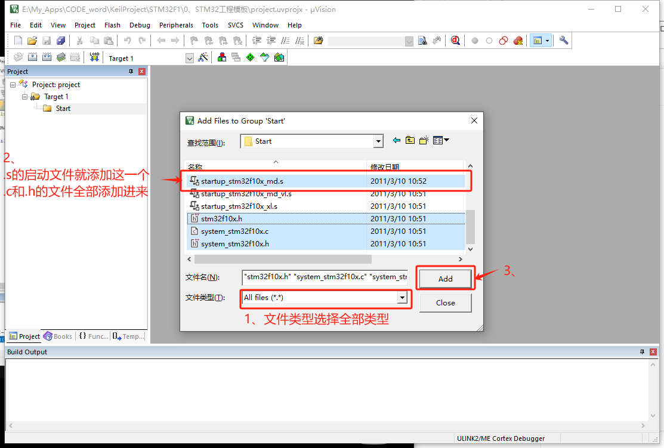The image size is (664, 448).
Task: Click ULINK2/ME Cortex Debugger in status bar
Action: pos(501,438)
